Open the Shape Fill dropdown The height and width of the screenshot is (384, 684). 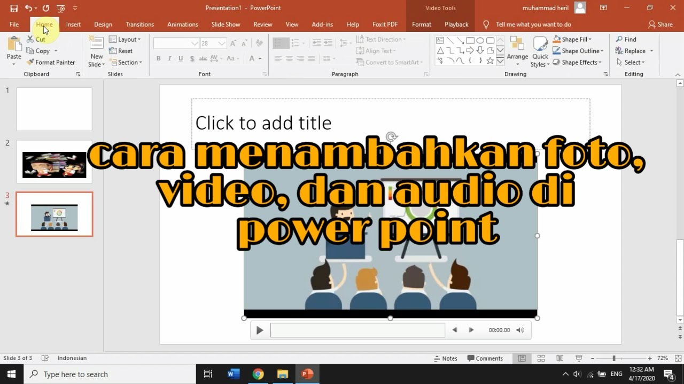pos(573,39)
